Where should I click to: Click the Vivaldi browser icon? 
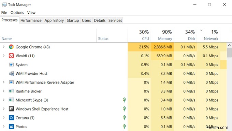click(x=11, y=56)
